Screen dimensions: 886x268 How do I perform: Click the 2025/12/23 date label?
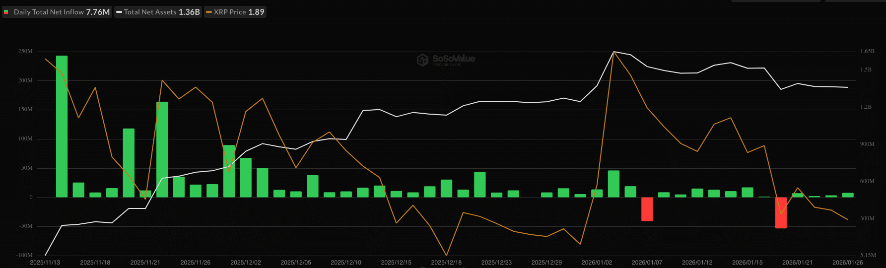(x=496, y=263)
